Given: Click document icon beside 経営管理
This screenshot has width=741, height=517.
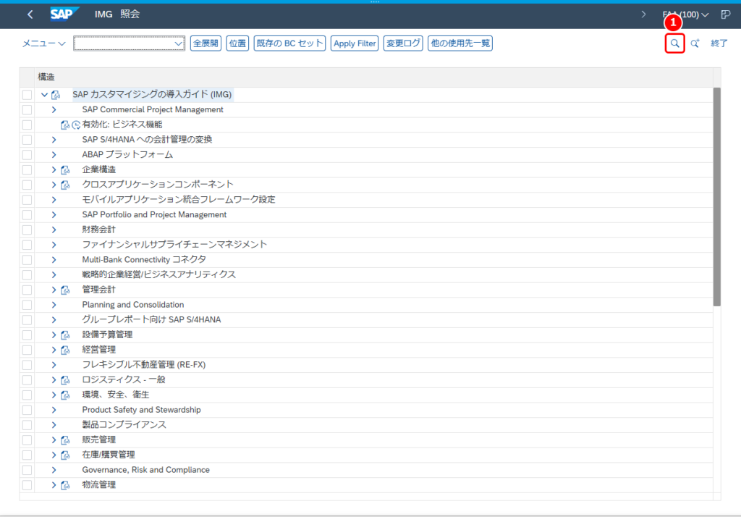Looking at the screenshot, I should click(65, 350).
